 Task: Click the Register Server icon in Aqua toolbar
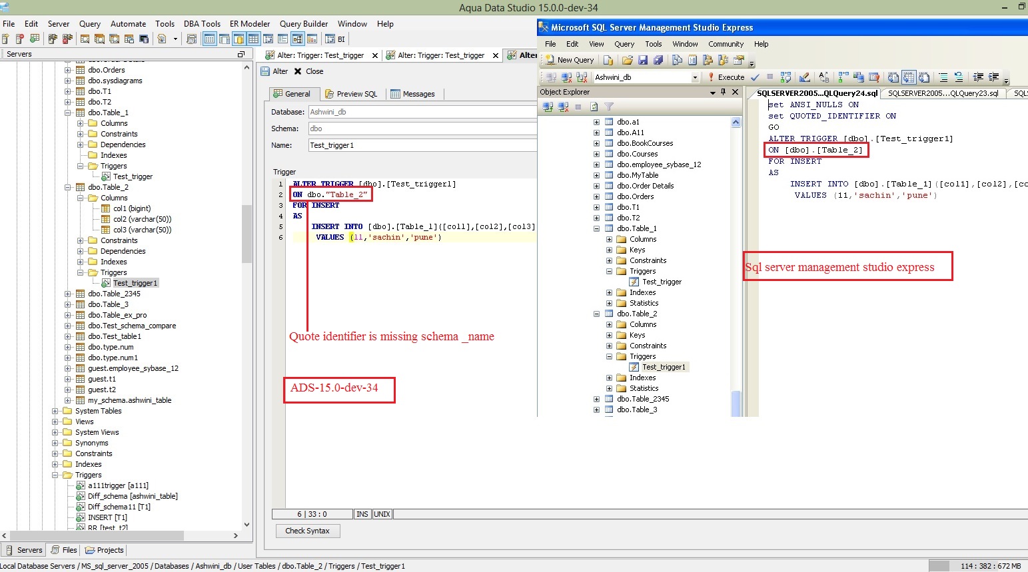[5, 39]
